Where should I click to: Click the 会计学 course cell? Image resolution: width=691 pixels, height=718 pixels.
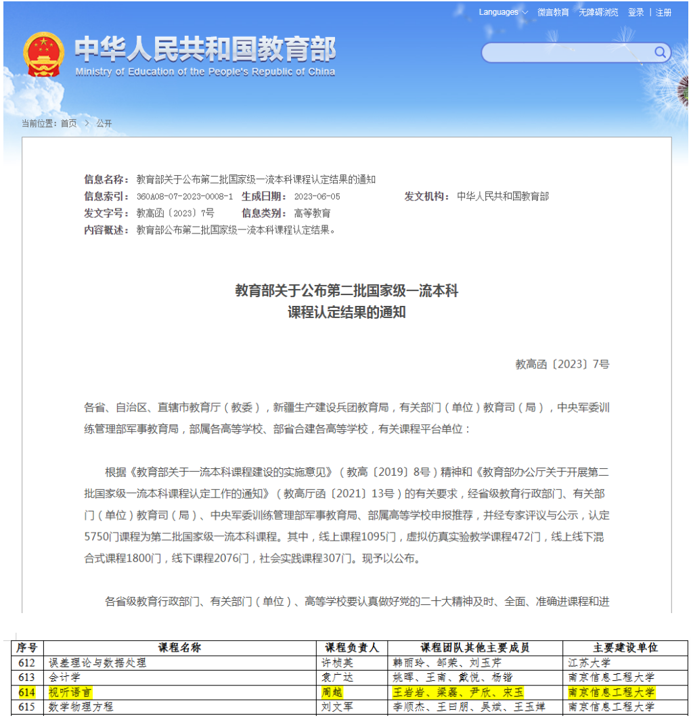point(64,677)
